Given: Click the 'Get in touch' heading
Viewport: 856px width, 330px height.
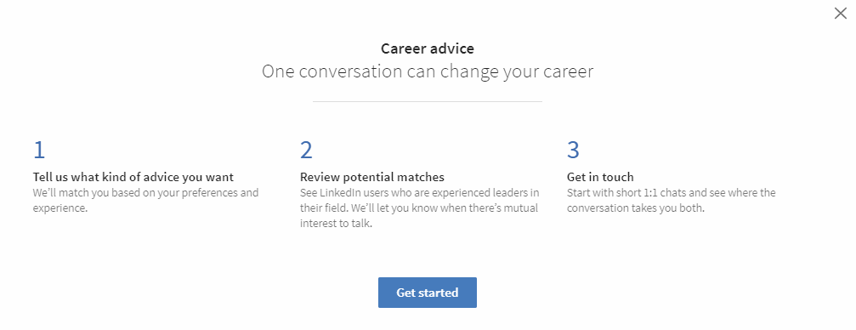Looking at the screenshot, I should point(600,177).
